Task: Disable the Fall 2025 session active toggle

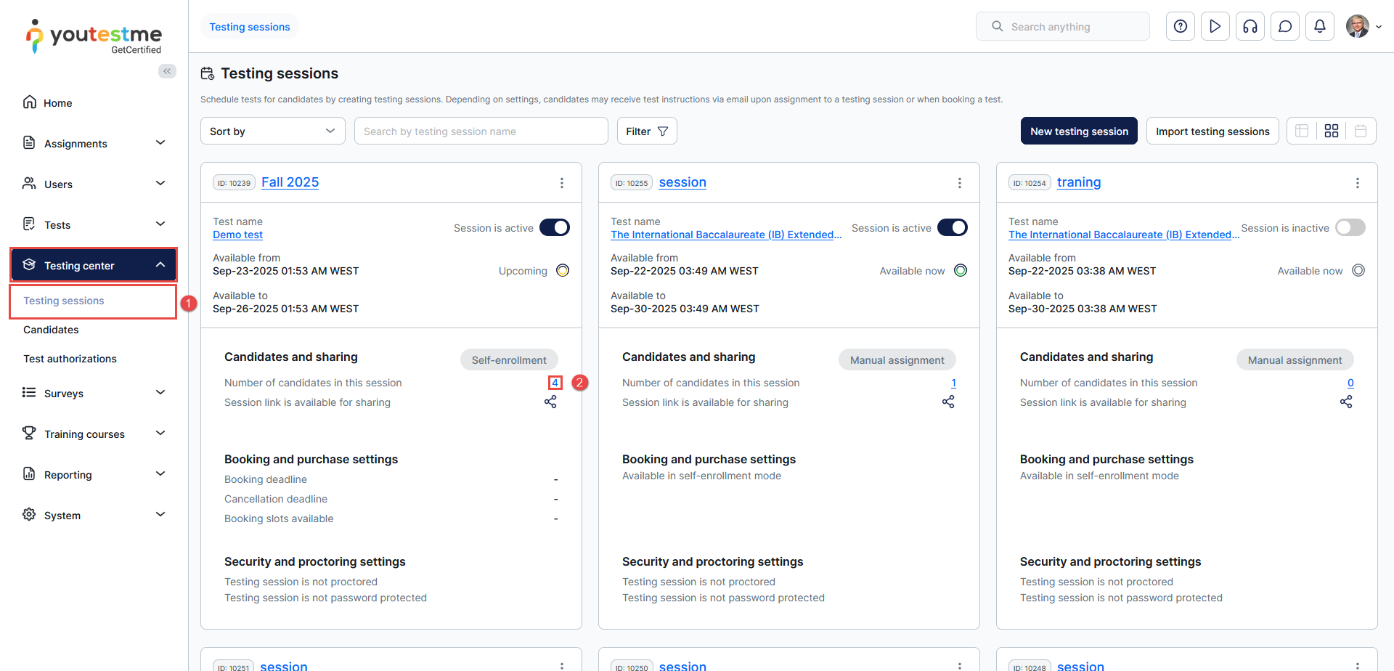Action: (x=555, y=228)
